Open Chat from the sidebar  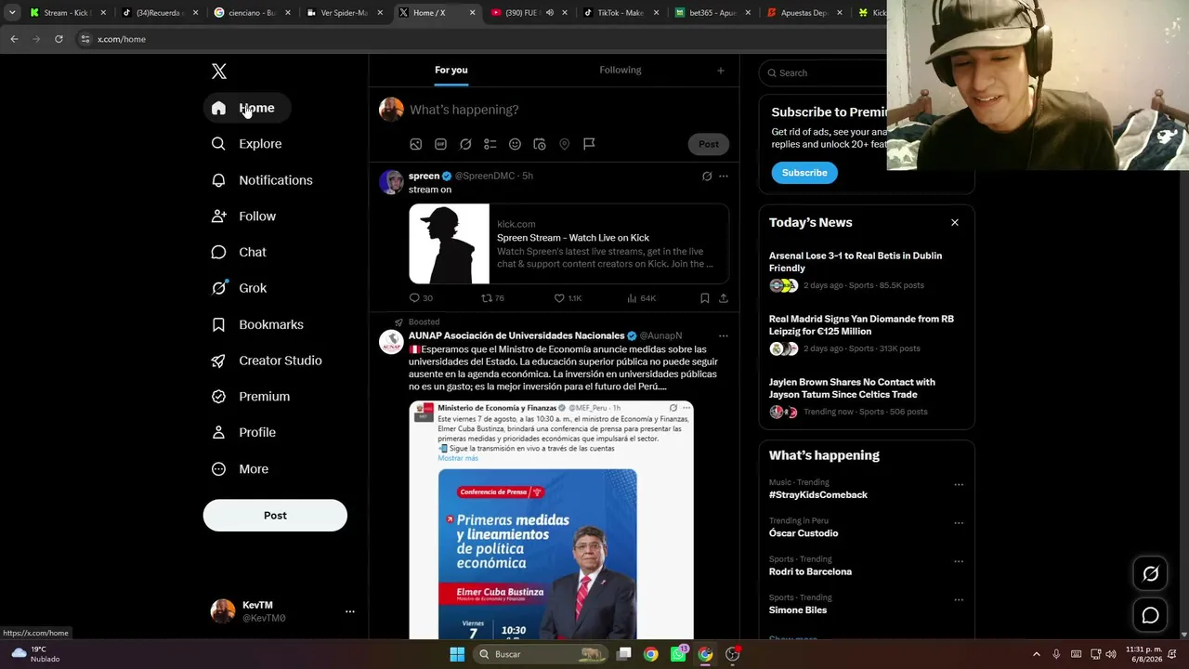point(239,253)
